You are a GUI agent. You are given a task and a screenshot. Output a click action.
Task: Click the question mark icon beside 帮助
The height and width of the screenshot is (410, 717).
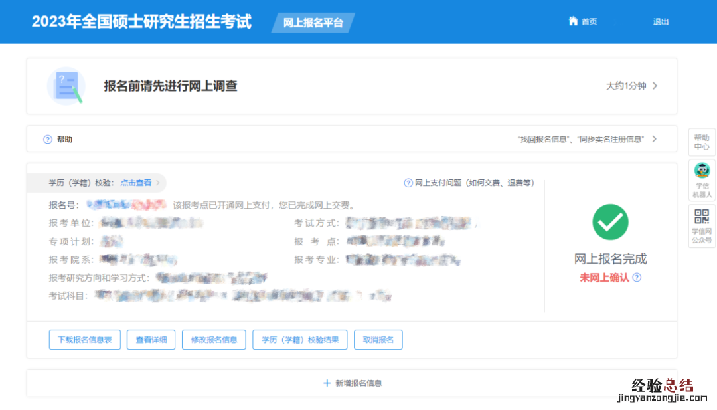(48, 140)
